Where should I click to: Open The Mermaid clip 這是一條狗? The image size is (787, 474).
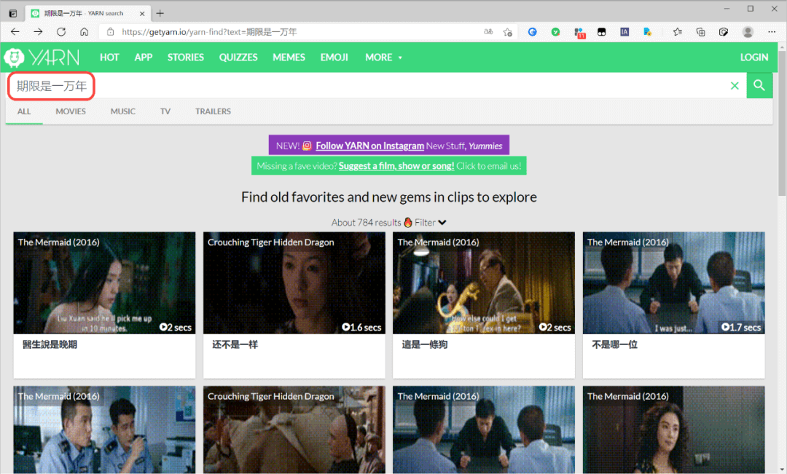(484, 283)
